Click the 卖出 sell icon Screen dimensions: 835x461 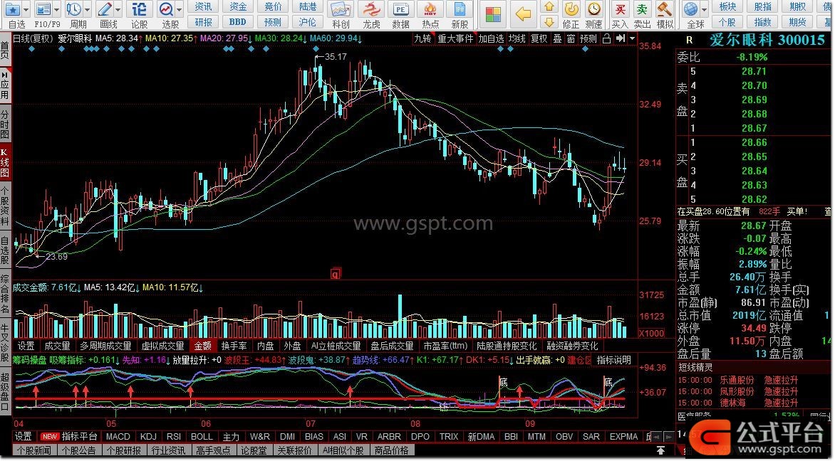click(642, 9)
